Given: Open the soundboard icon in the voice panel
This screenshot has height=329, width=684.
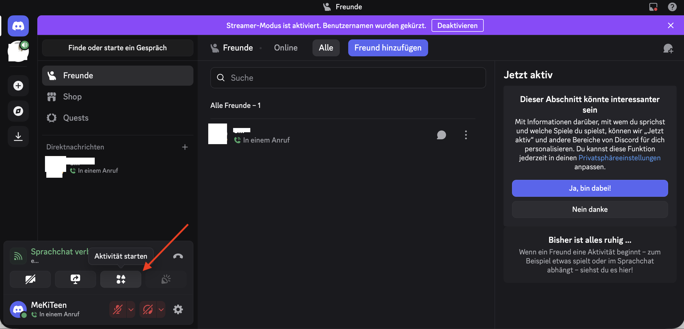Looking at the screenshot, I should pyautogui.click(x=166, y=279).
